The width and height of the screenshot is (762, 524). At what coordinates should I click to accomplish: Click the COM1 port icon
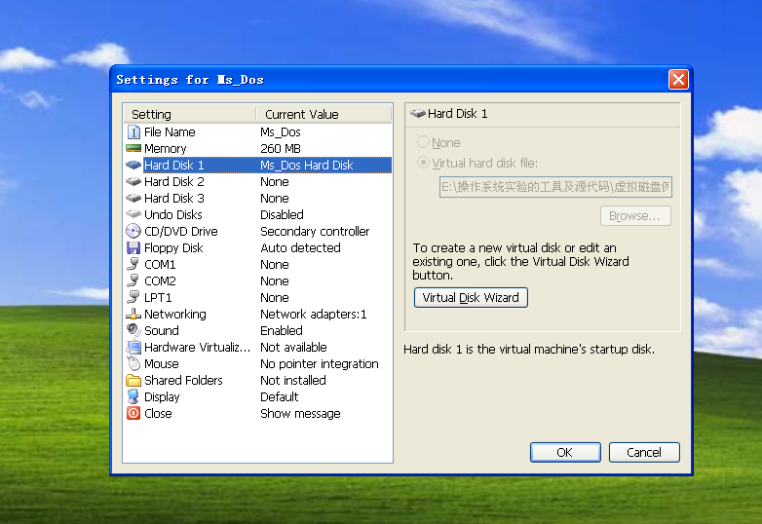[x=133, y=264]
